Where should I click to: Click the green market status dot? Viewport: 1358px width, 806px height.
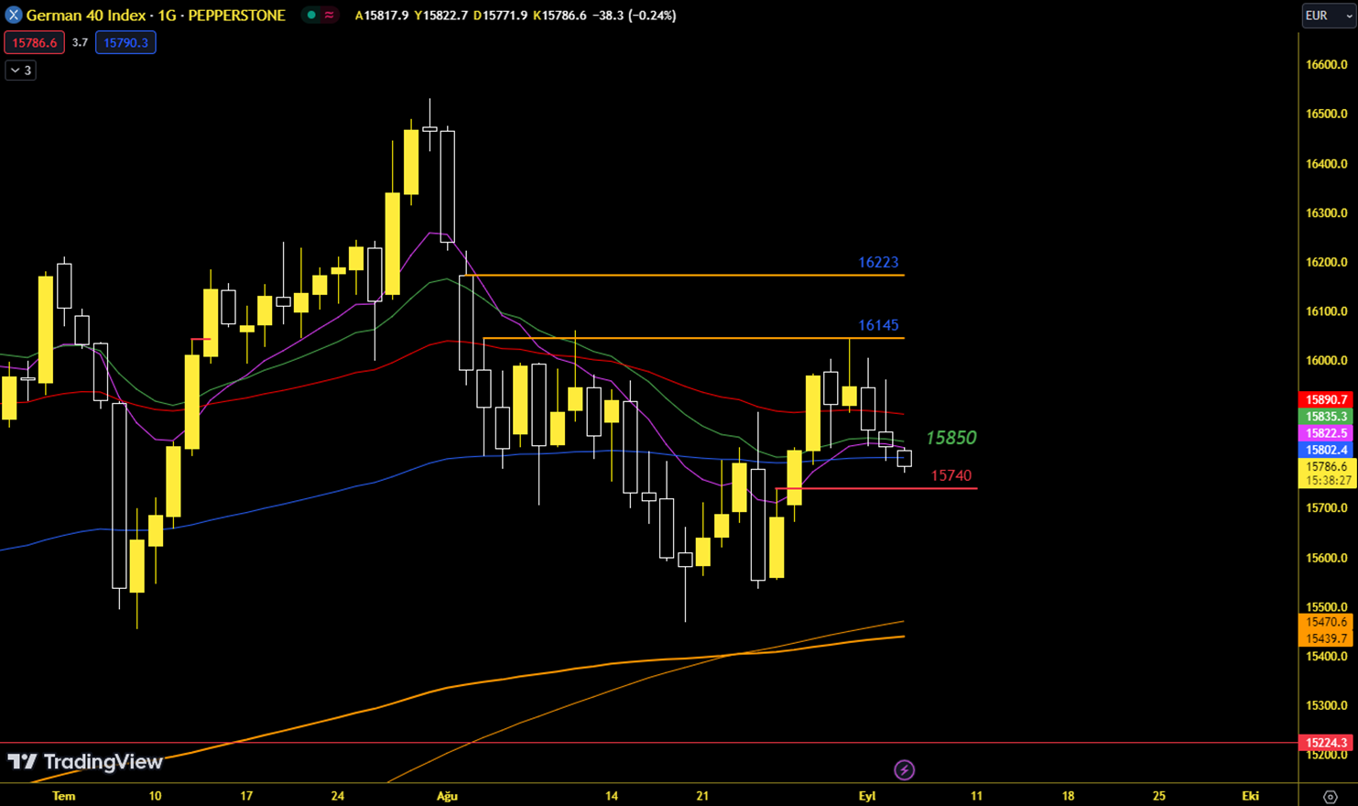(311, 15)
